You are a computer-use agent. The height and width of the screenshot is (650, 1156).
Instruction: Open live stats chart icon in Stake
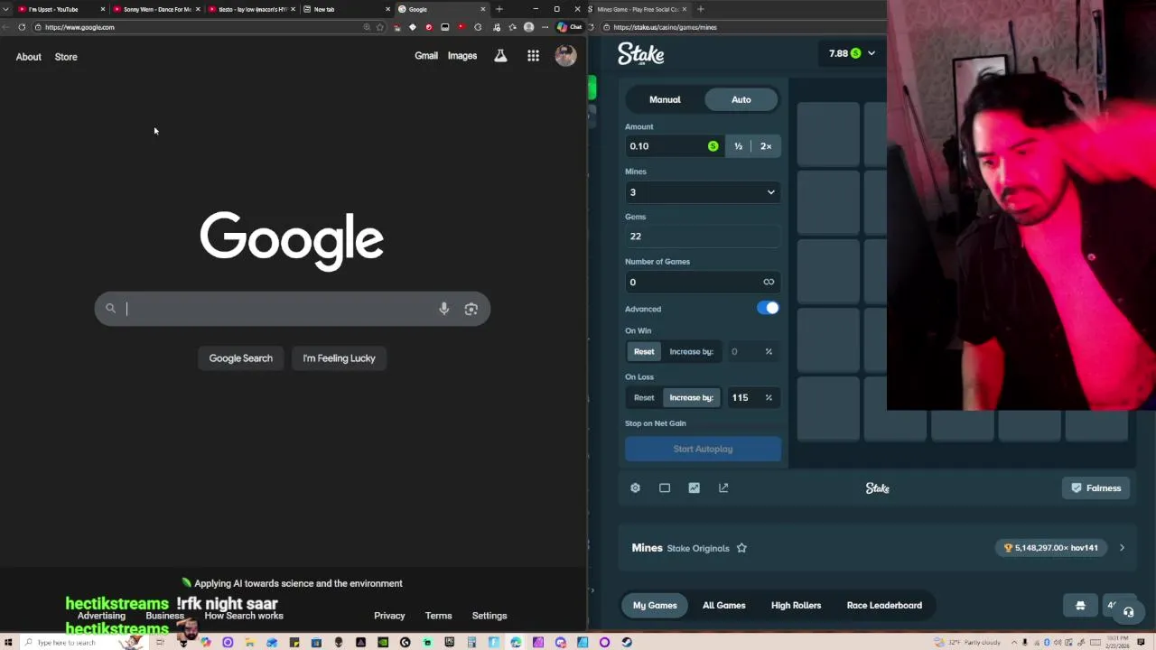coord(694,487)
